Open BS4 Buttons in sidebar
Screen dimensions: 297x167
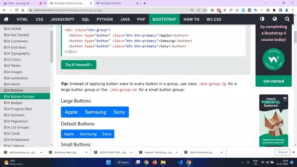(x=25, y=90)
